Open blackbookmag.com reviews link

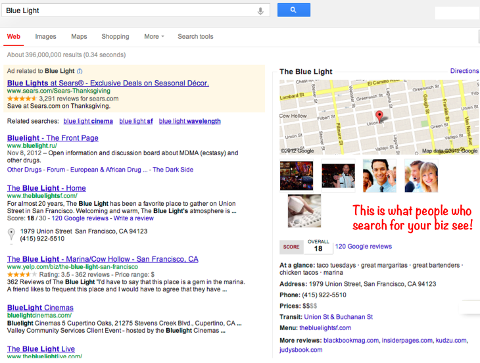[351, 341]
